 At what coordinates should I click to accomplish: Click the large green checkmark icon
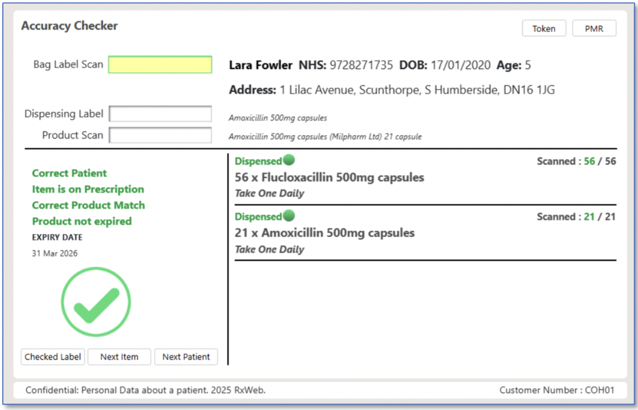pyautogui.click(x=96, y=302)
